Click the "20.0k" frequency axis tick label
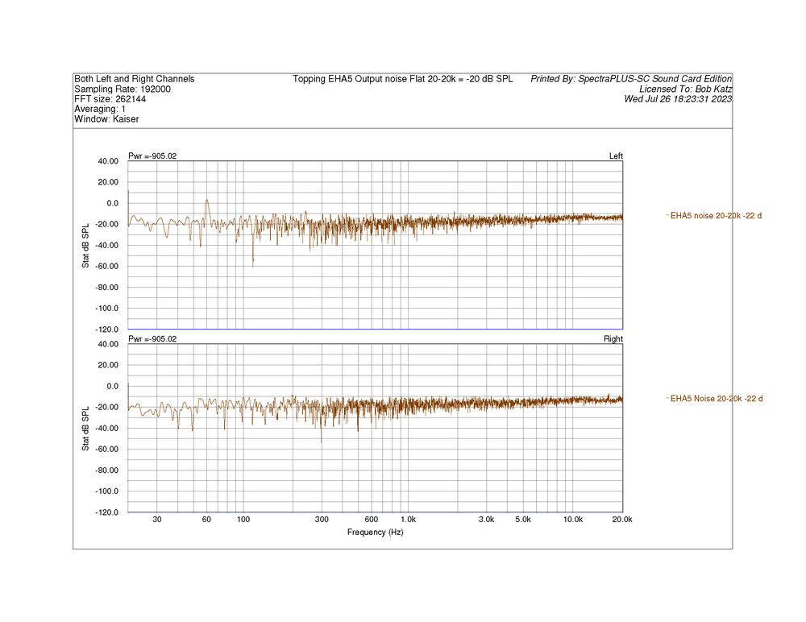The image size is (806, 622). [622, 520]
